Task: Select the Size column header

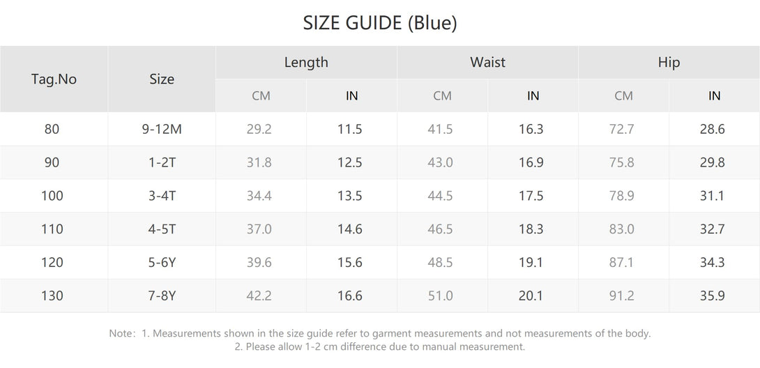Action: (161, 79)
